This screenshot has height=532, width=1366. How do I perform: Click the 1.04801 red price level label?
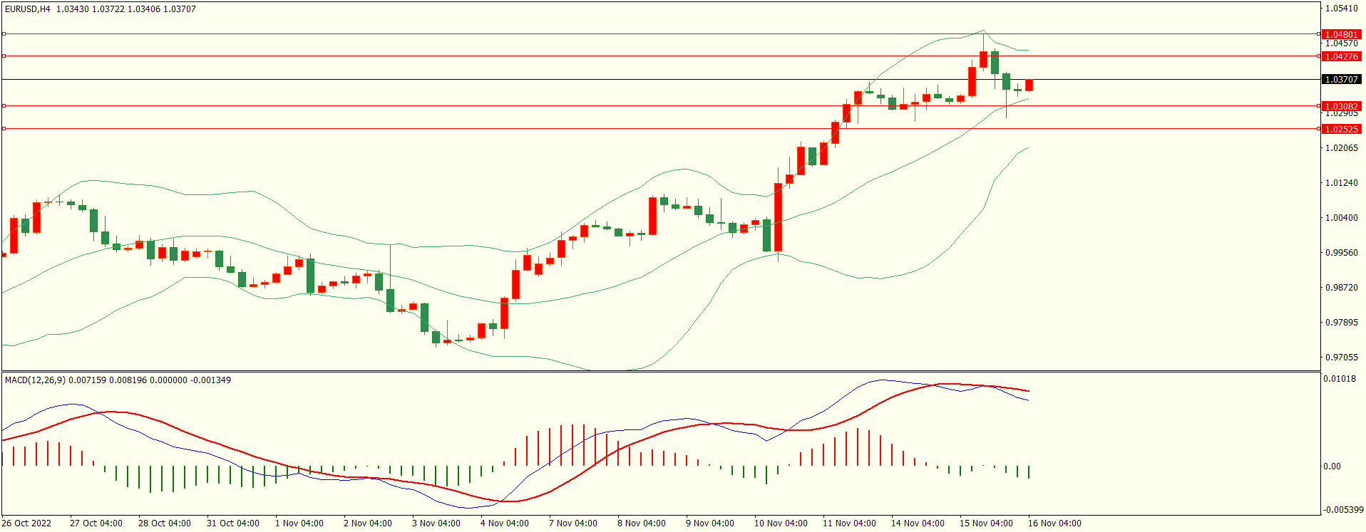1341,34
